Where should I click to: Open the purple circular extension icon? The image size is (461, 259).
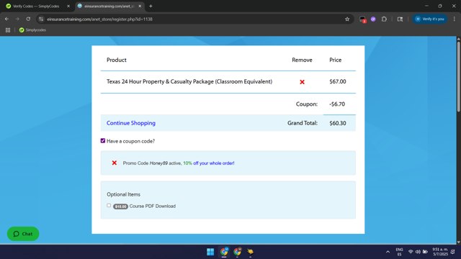[373, 19]
